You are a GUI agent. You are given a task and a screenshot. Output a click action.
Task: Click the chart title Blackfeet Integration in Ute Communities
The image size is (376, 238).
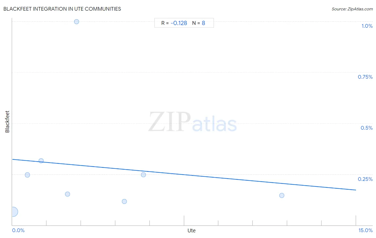click(x=62, y=9)
